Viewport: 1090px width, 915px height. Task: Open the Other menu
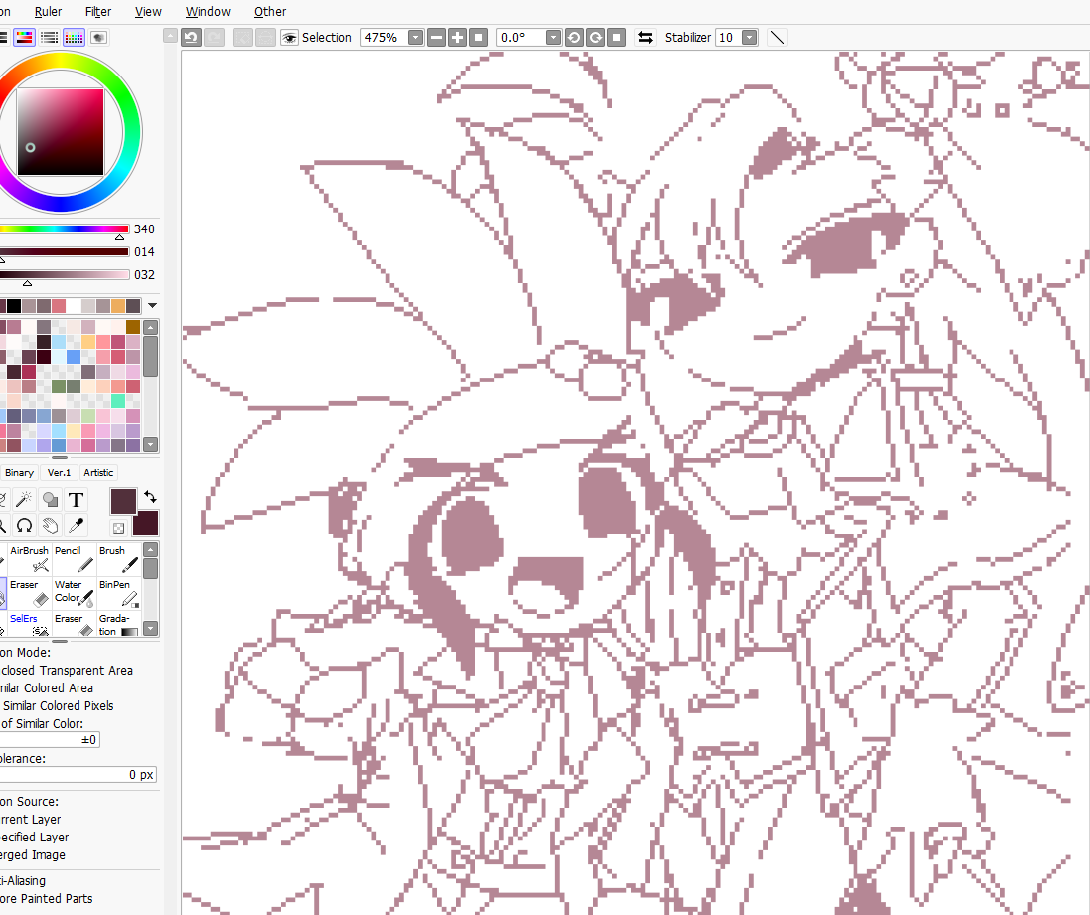coord(270,11)
